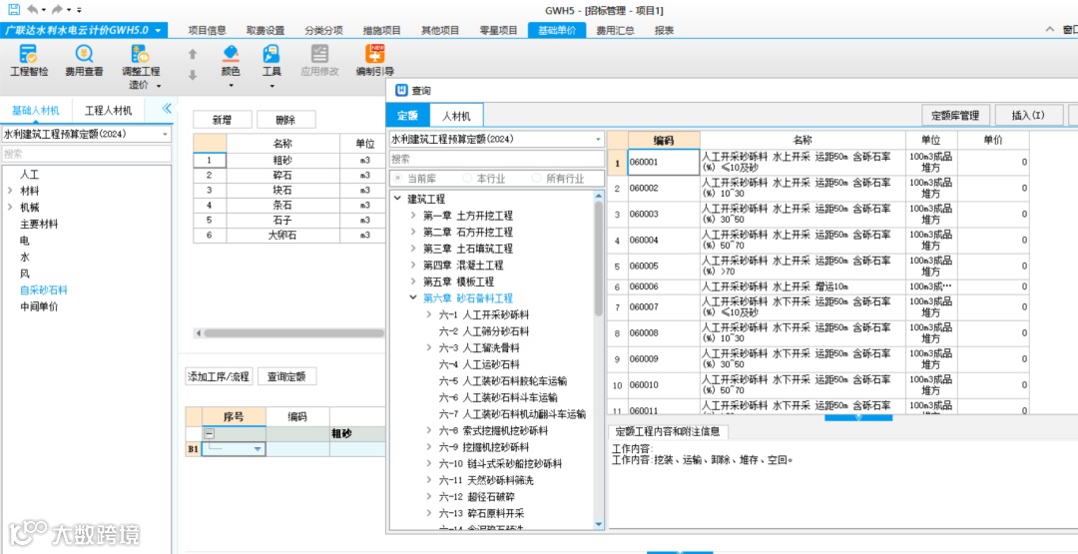Click the 查询 dialog logo icon
The height and width of the screenshot is (554, 1078).
coord(401,91)
